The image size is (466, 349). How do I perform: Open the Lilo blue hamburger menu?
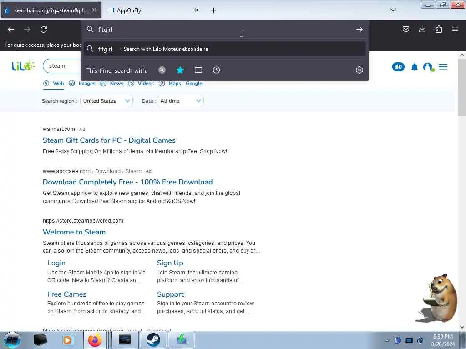443,67
